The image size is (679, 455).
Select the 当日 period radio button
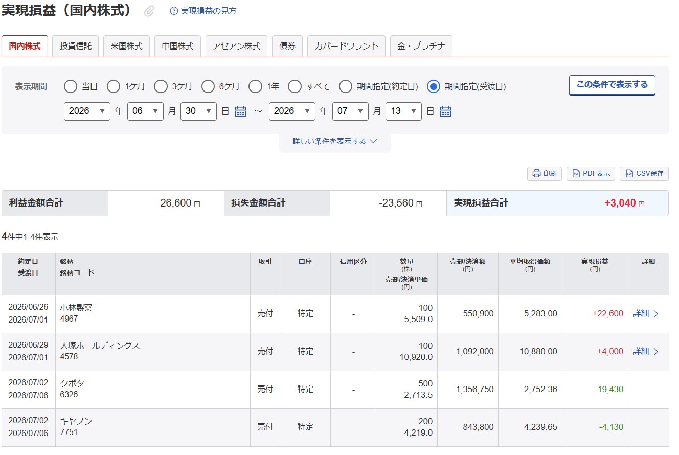[x=71, y=87]
